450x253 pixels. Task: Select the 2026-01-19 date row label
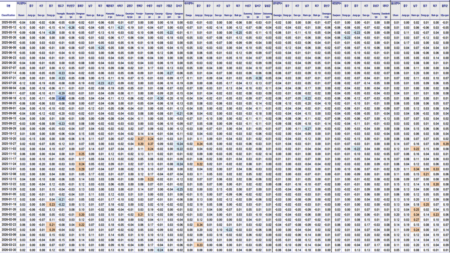point(9,204)
